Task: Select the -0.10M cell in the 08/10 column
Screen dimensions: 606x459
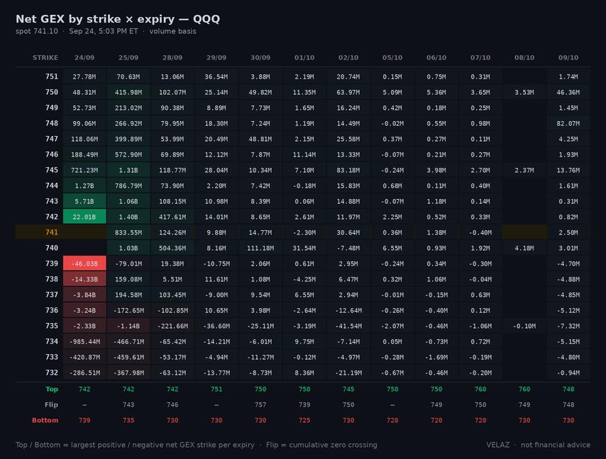Action: pyautogui.click(x=524, y=326)
